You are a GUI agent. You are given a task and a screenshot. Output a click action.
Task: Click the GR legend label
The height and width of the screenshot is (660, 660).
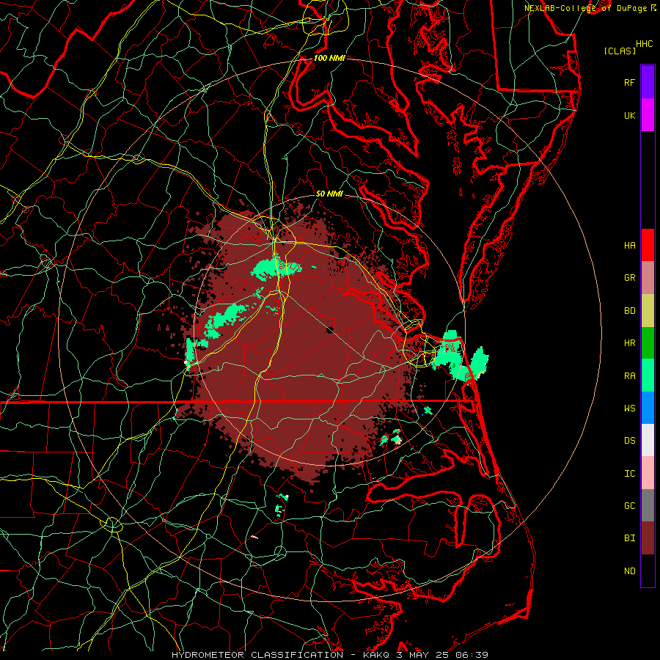[x=629, y=278]
